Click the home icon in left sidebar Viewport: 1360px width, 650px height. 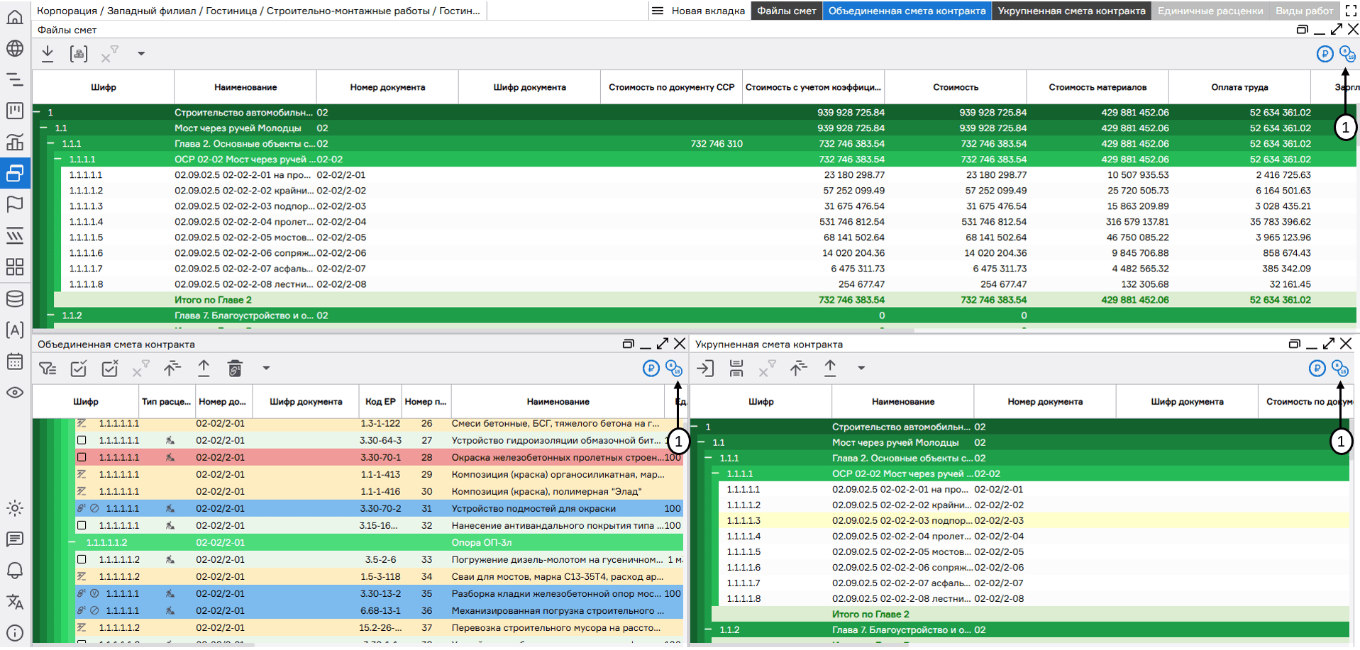coord(15,17)
